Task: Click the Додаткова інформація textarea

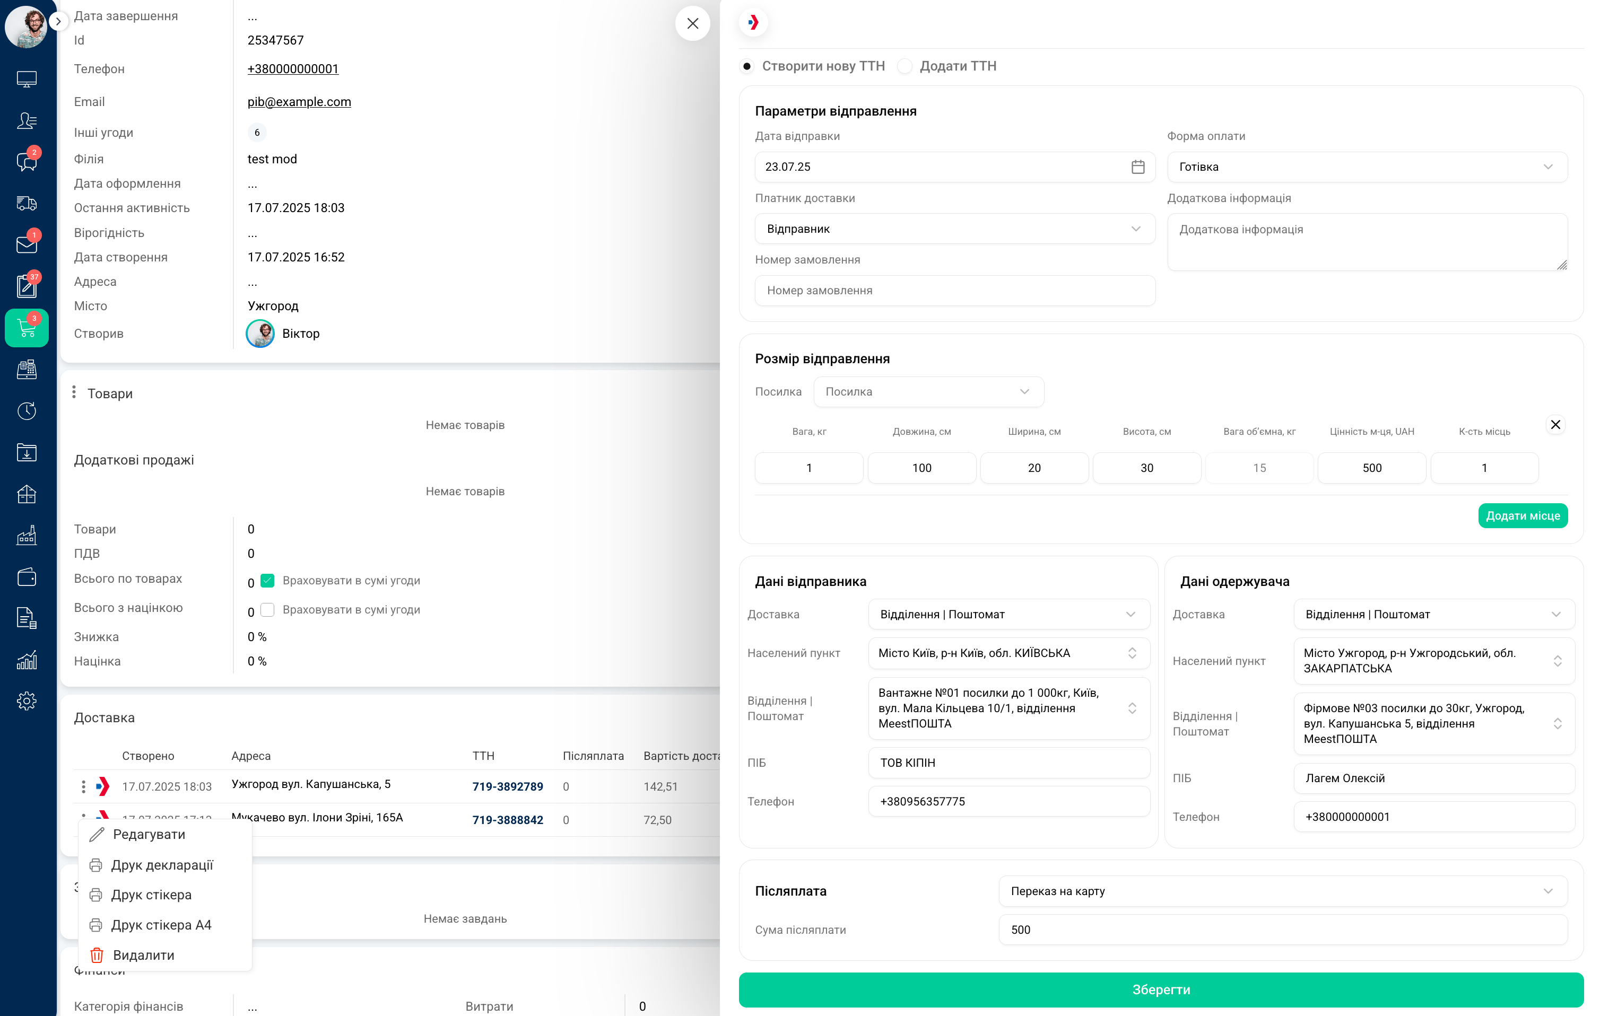Action: click(1367, 242)
